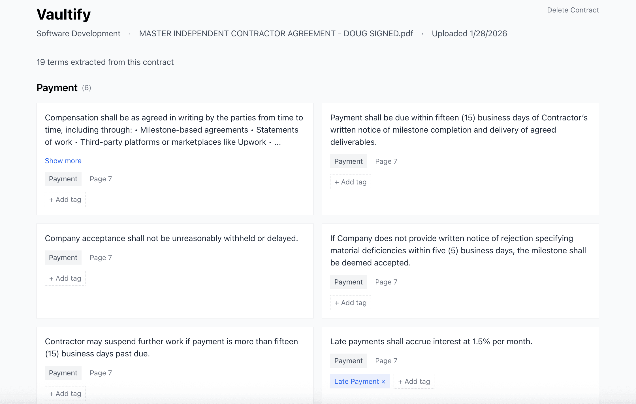Viewport: 636px width, 404px height.
Task: Select the Software Development category label
Action: 78,33
